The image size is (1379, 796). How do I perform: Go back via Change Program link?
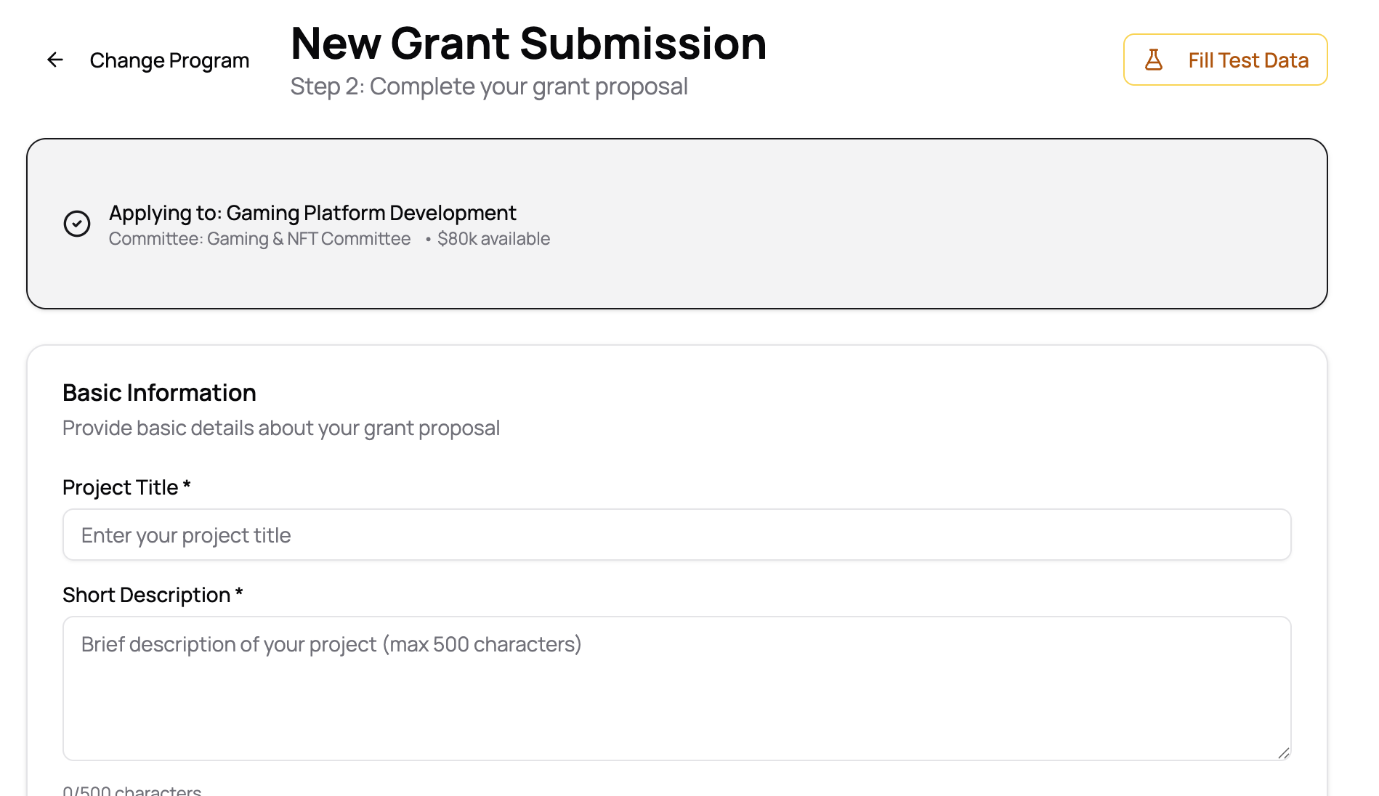169,60
